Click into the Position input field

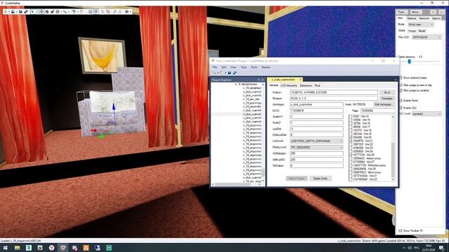click(334, 92)
